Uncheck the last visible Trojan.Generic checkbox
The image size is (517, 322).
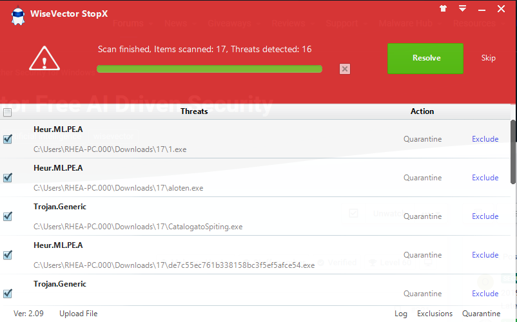click(x=8, y=294)
